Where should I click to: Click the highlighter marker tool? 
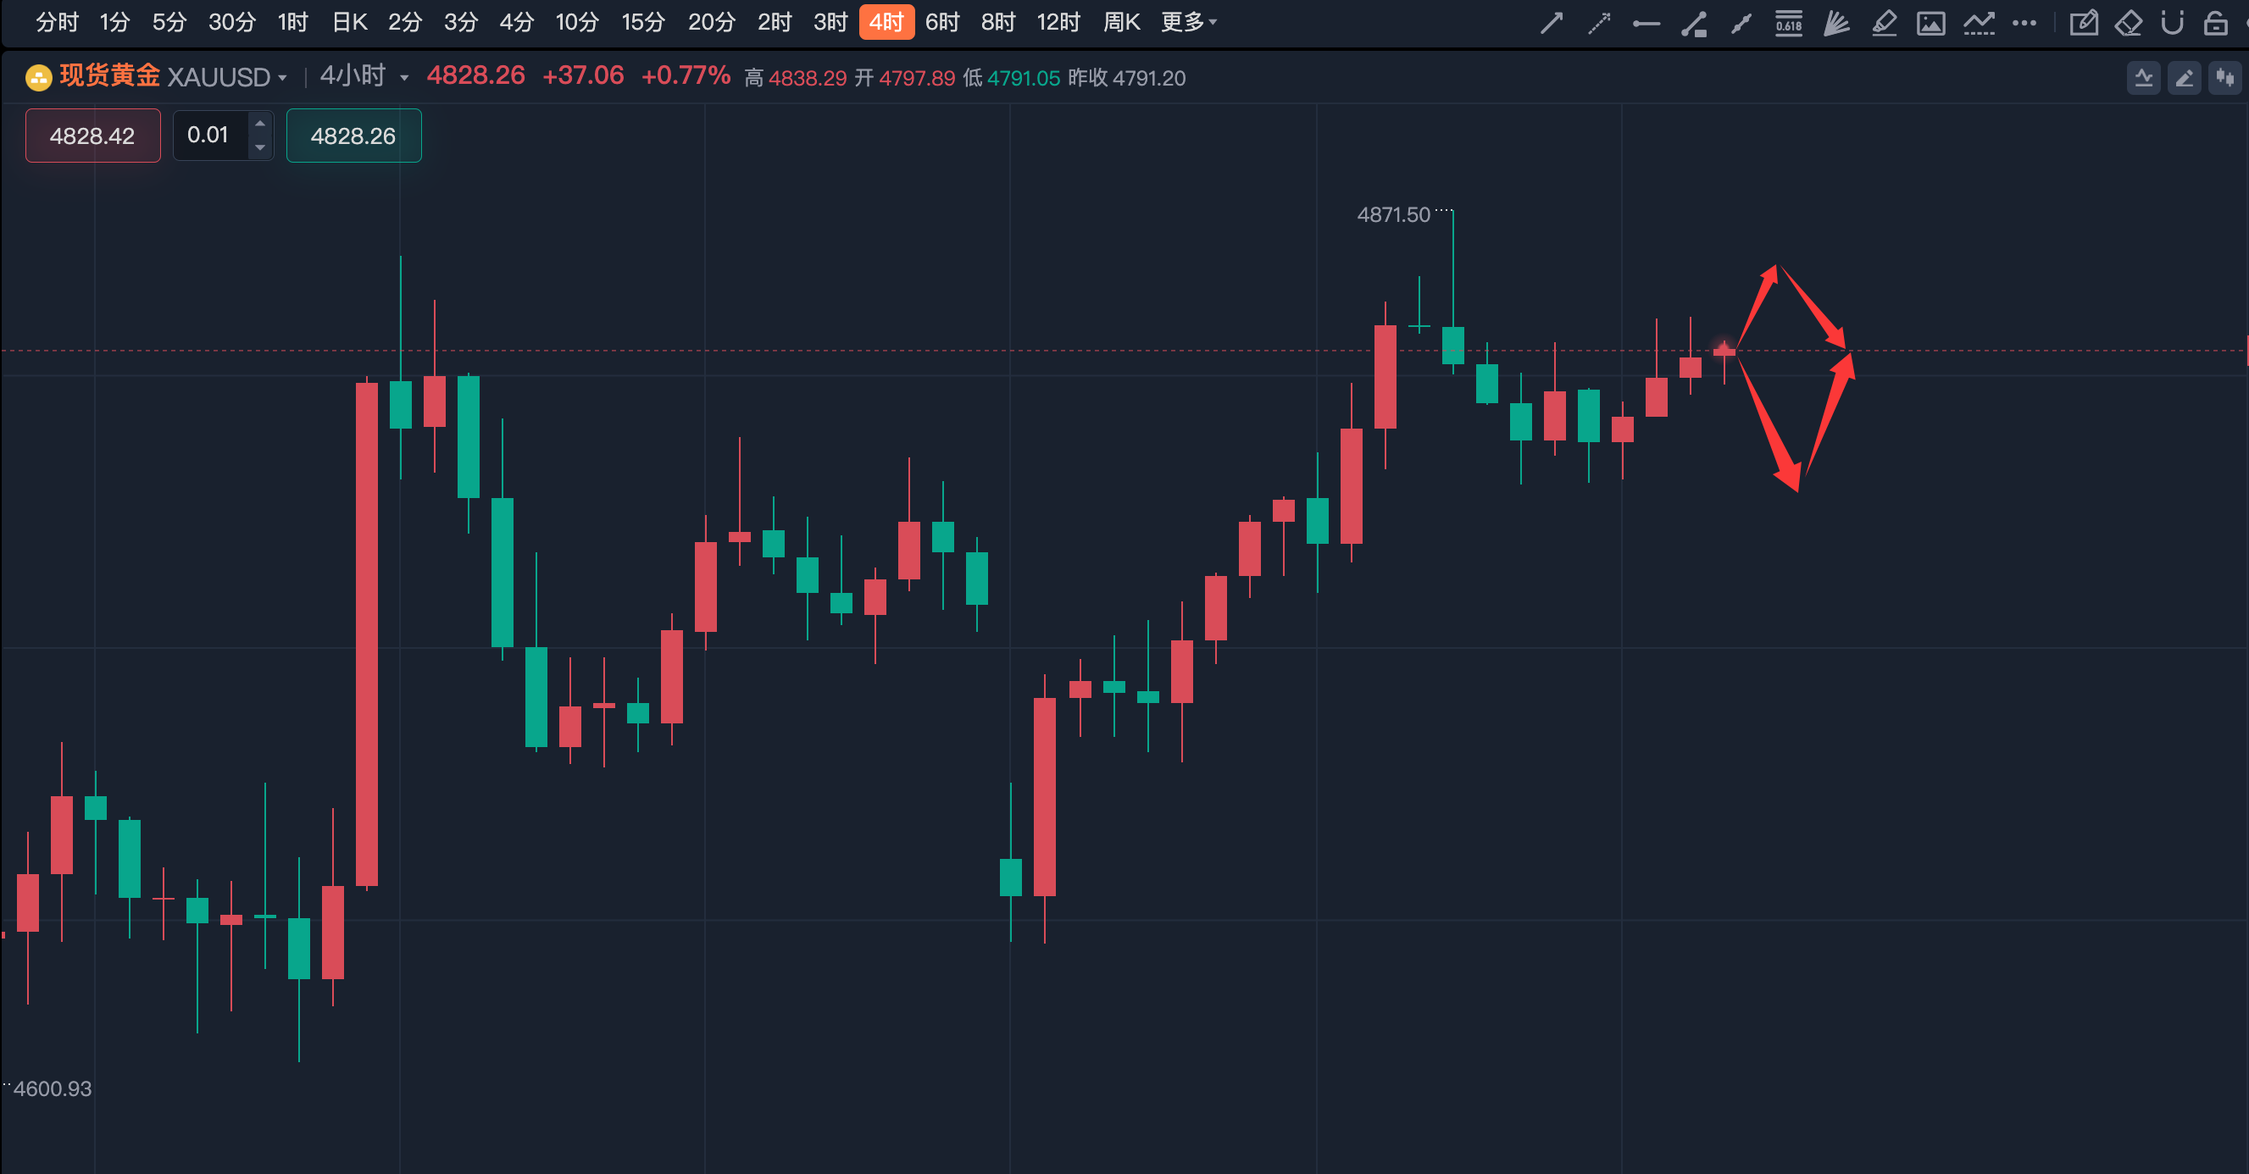click(x=1884, y=23)
